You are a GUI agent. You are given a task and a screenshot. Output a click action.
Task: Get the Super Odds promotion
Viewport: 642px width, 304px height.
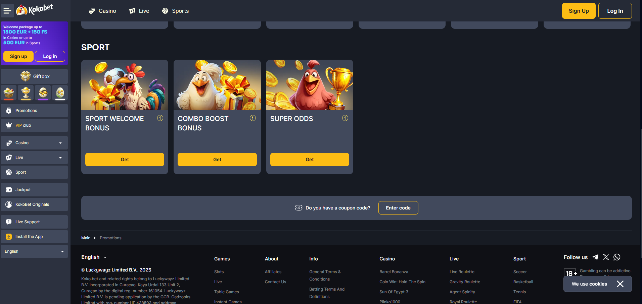tap(310, 160)
